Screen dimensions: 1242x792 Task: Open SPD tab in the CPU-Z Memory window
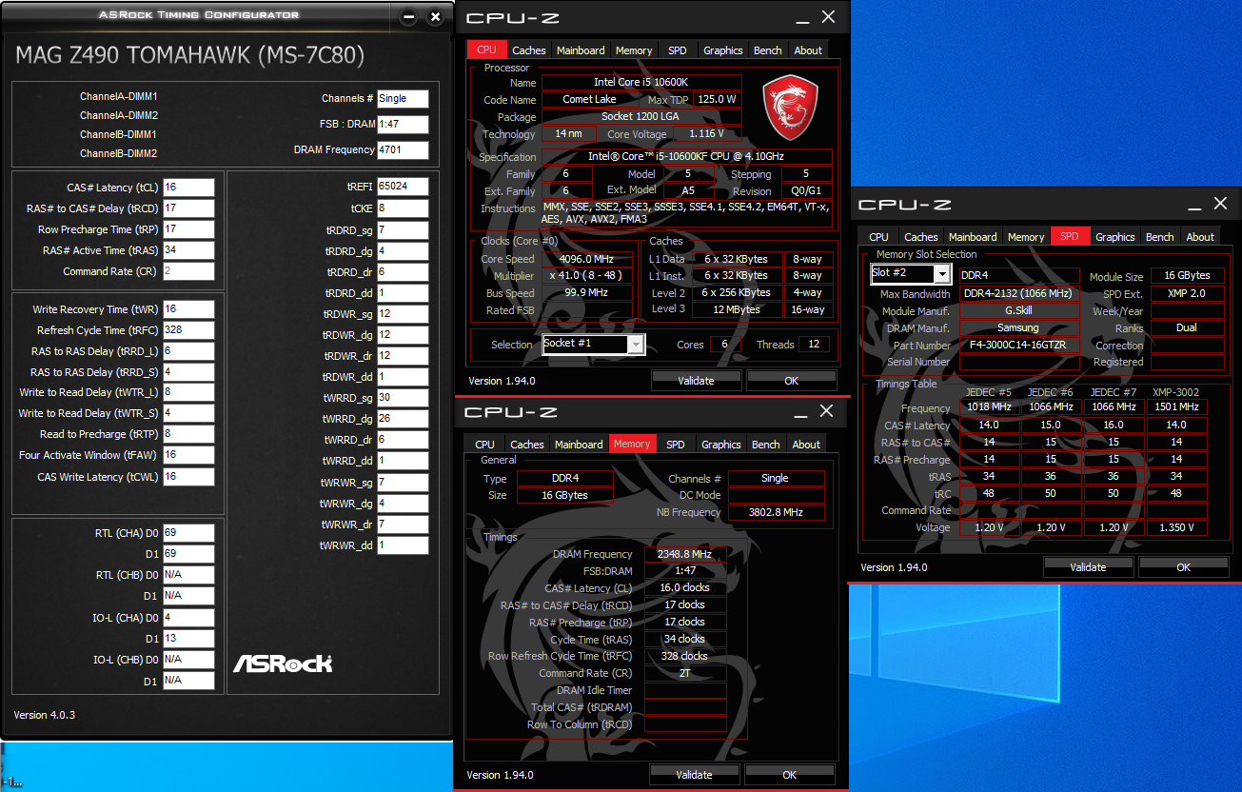pyautogui.click(x=676, y=445)
